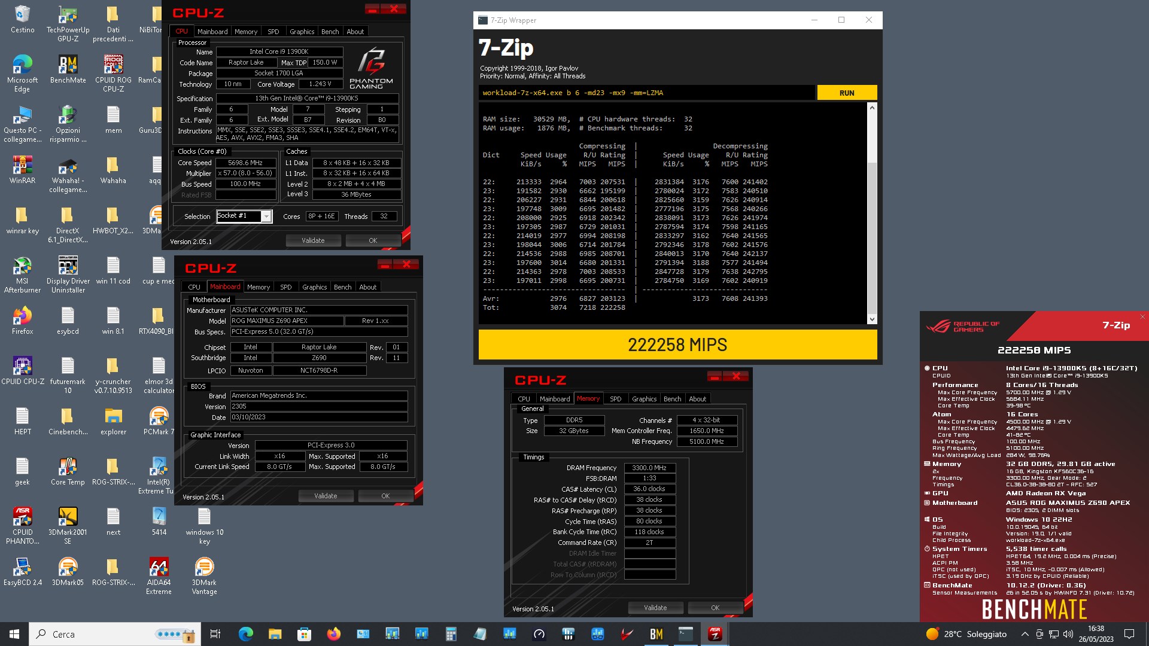Image resolution: width=1149 pixels, height=646 pixels.
Task: Click the 7-Zip output scrollbar down arrow
Action: click(872, 319)
